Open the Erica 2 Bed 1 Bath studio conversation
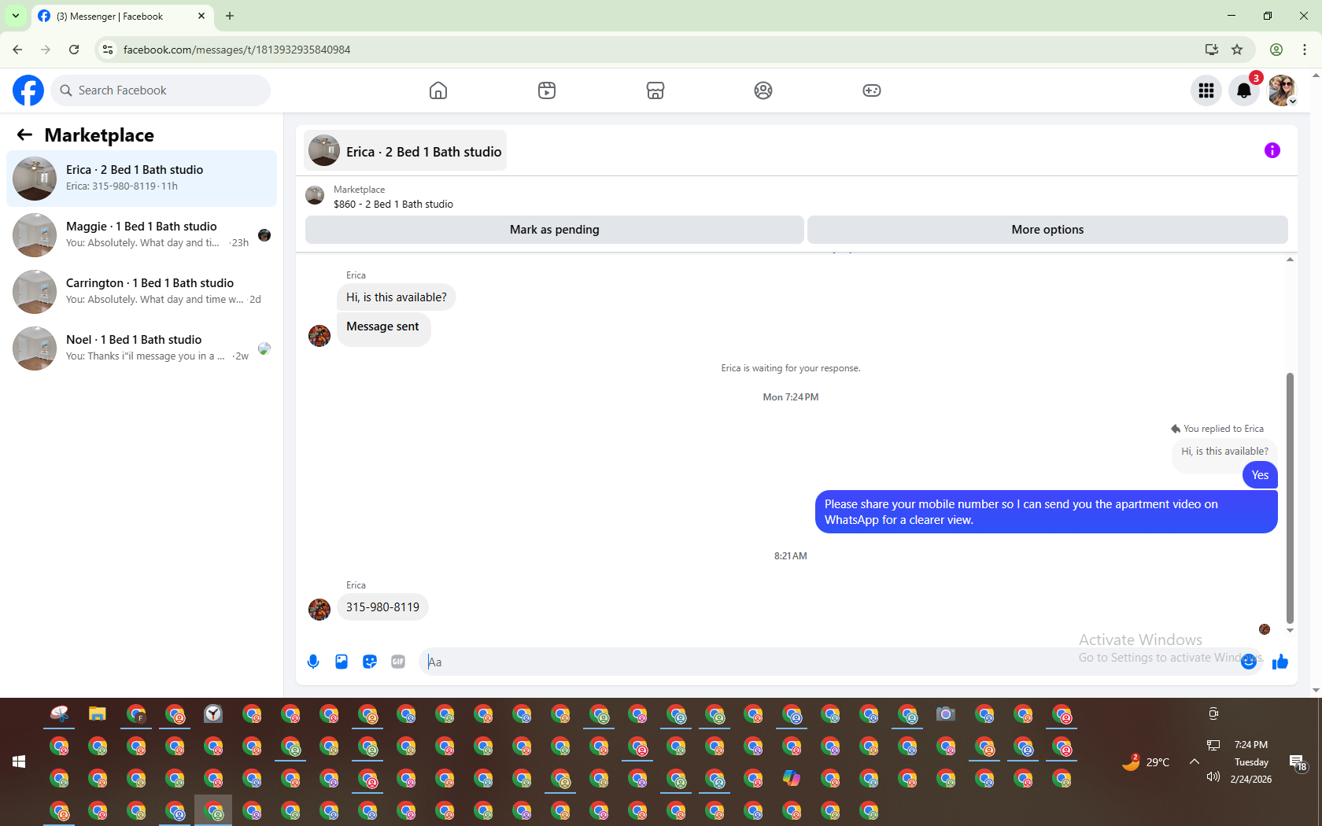This screenshot has width=1322, height=826. (142, 179)
